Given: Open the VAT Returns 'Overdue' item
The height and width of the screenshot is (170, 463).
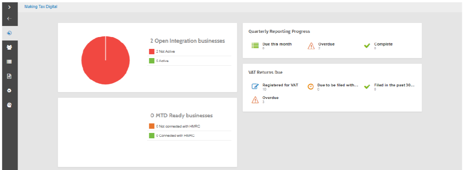Looking at the screenshot, I should click(x=271, y=97).
